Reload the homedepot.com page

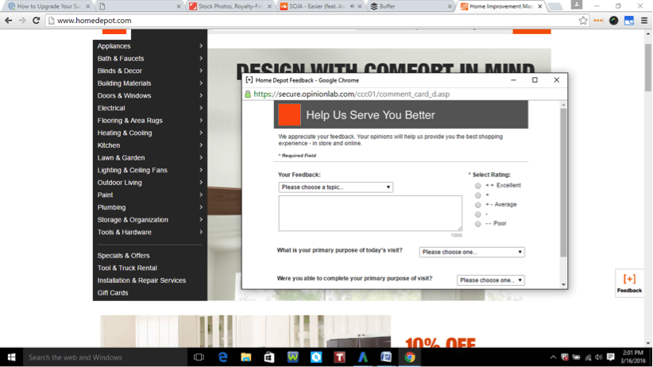[x=37, y=21]
